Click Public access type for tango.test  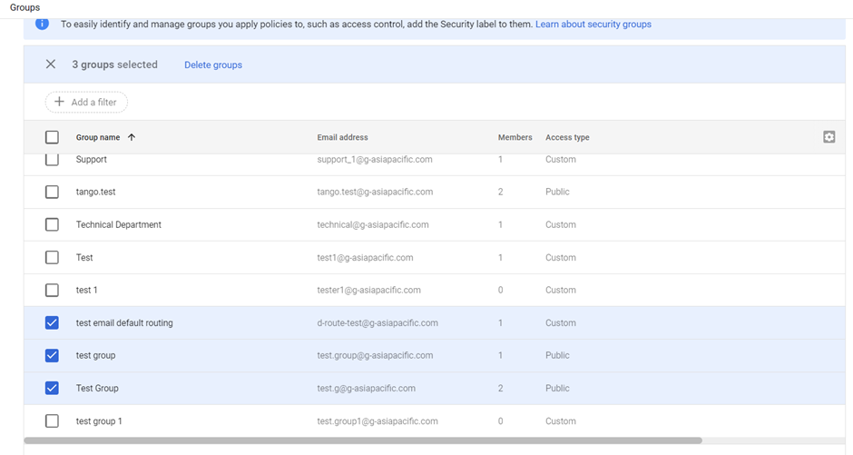click(x=557, y=192)
